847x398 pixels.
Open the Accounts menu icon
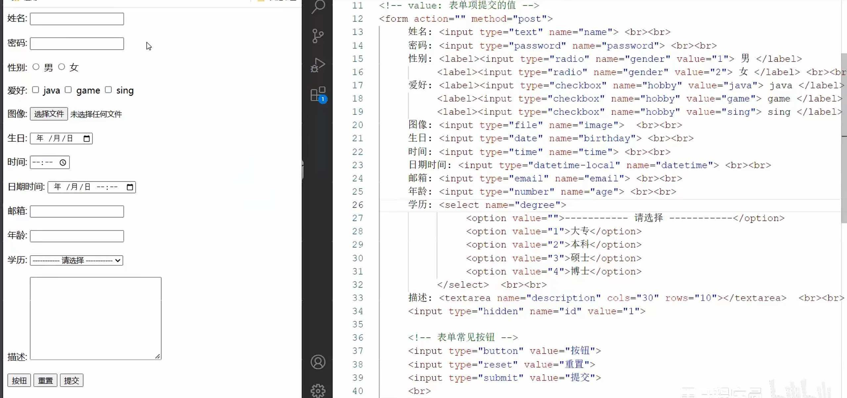pyautogui.click(x=318, y=362)
